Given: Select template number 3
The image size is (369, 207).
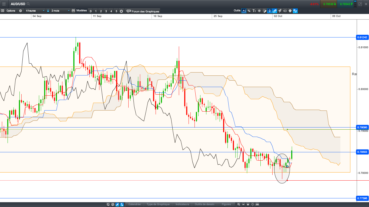Looking at the screenshot, I should (x=106, y=11).
